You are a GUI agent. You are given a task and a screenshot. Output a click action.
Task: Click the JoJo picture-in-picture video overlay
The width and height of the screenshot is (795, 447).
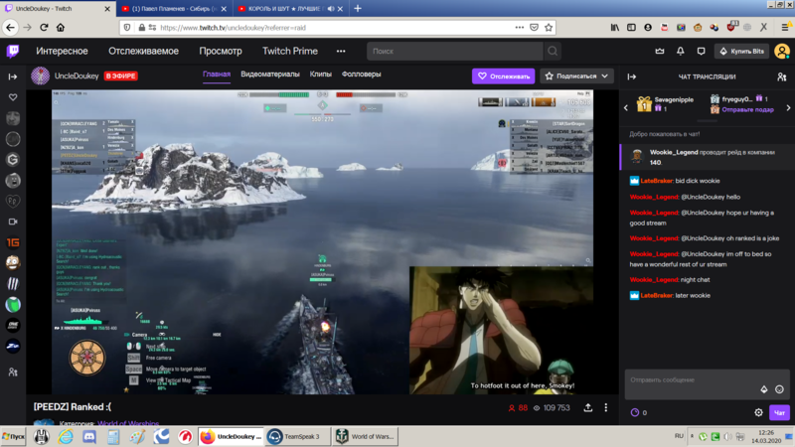502,331
